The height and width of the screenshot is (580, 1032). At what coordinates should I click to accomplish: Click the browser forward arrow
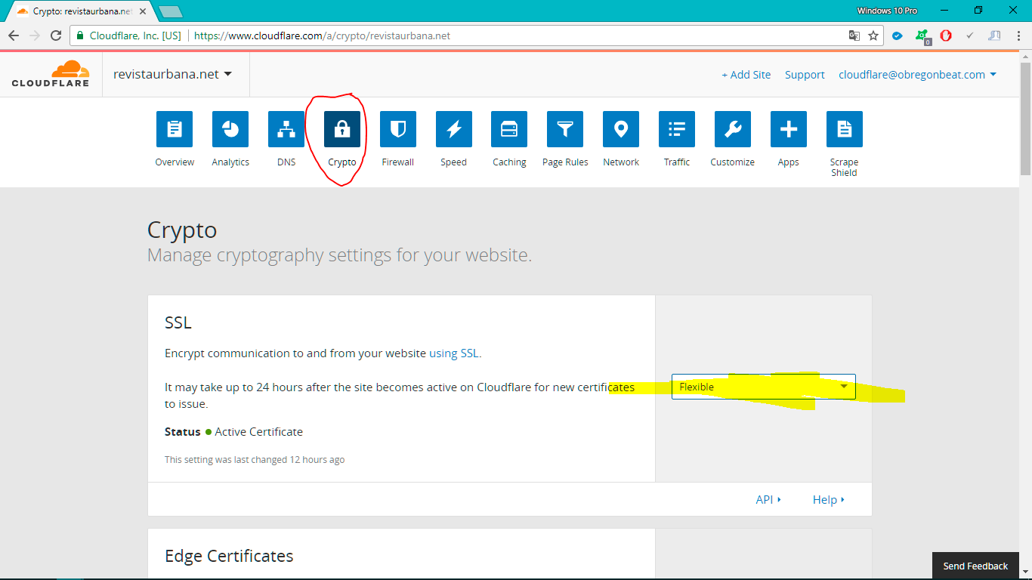click(x=35, y=35)
